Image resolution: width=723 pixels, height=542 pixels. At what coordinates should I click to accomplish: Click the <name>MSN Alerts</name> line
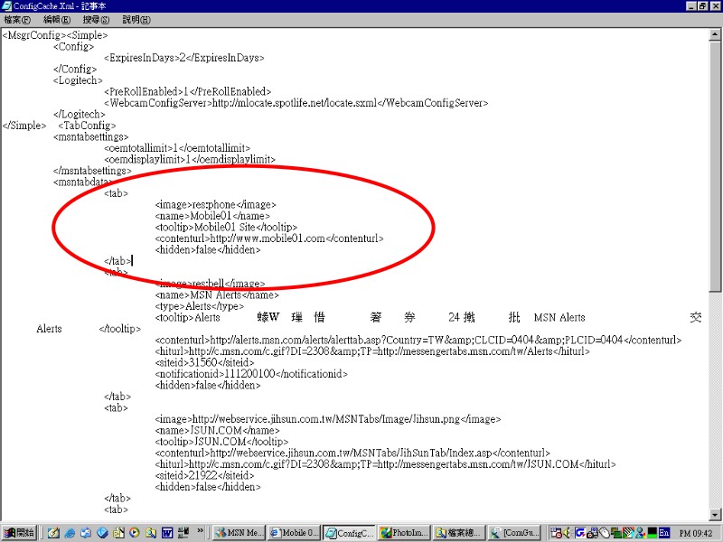pos(217,295)
